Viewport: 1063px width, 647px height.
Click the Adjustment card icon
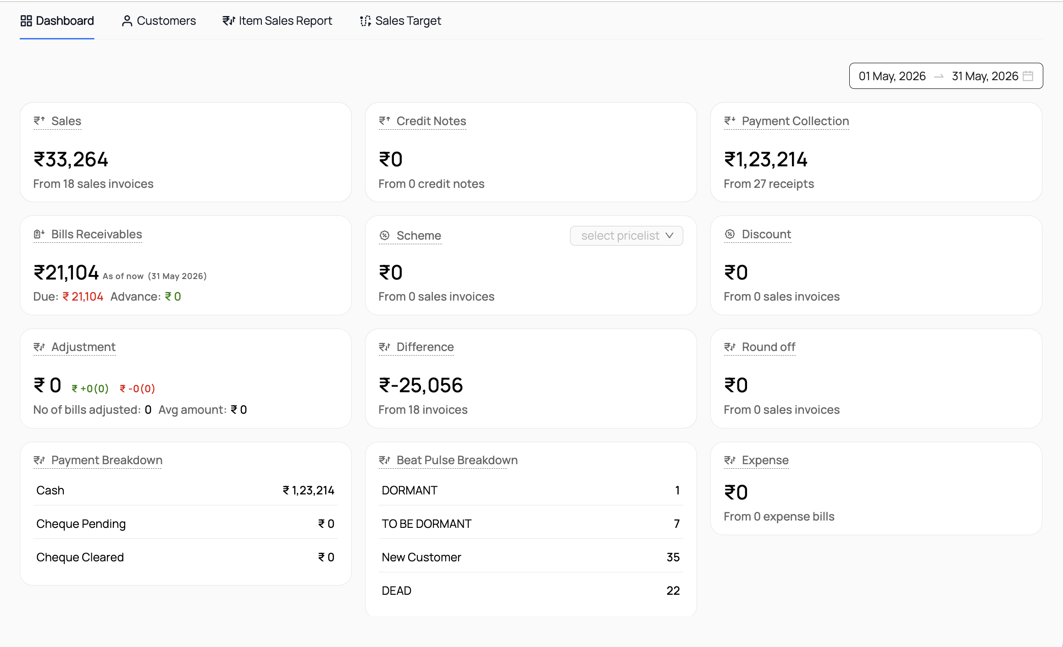(x=39, y=347)
